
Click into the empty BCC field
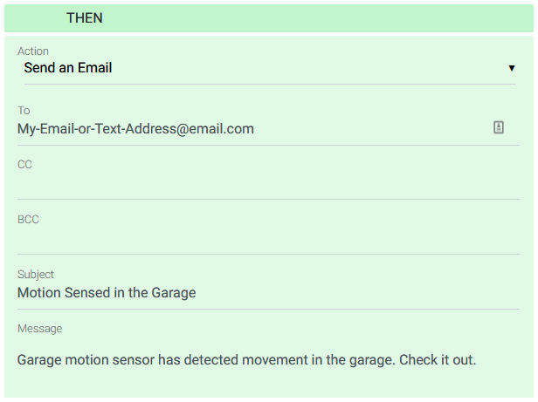tap(262, 239)
